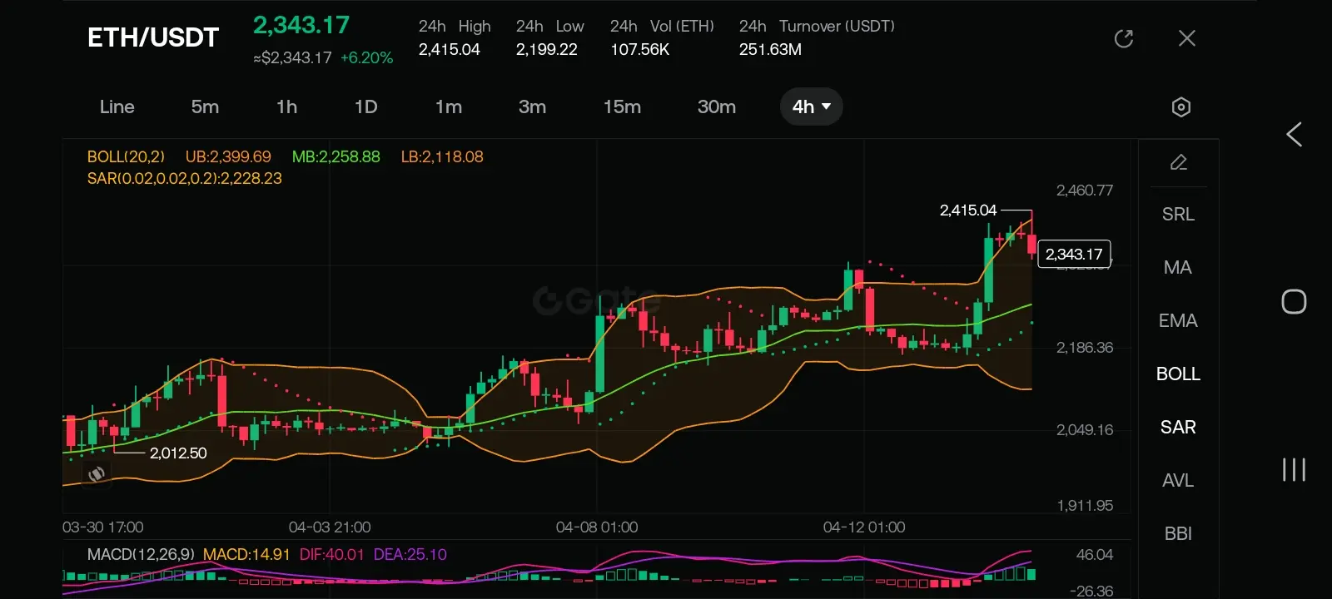Tap the +6.20% change value
The width and height of the screenshot is (1332, 599).
point(366,58)
